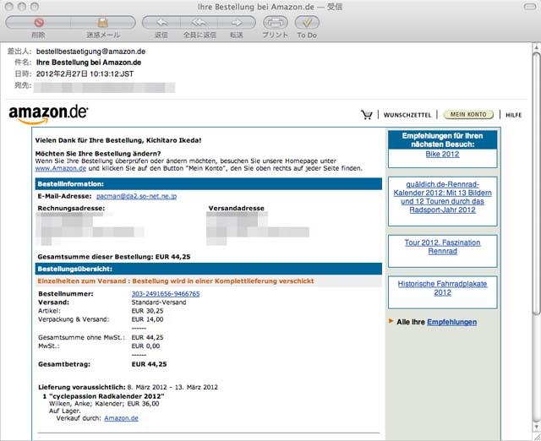Click the Artikel amount EUR 30,25

click(147, 311)
